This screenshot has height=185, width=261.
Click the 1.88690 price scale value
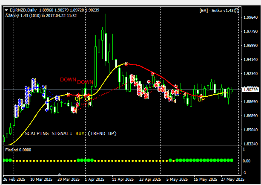pyautogui.click(x=250, y=102)
